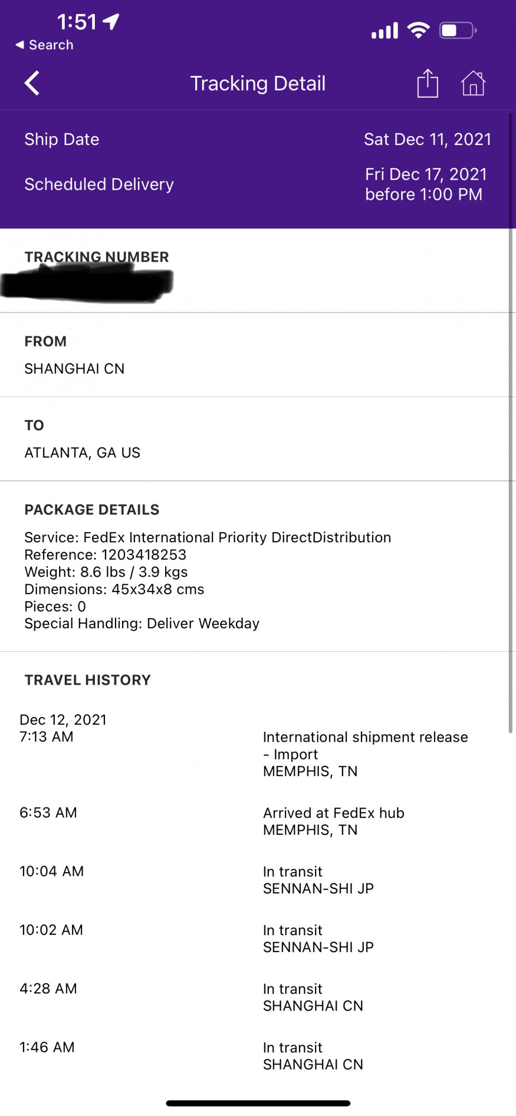The height and width of the screenshot is (1116, 516).
Task: Tap the home indicator bar at bottom
Action: pos(258,1103)
